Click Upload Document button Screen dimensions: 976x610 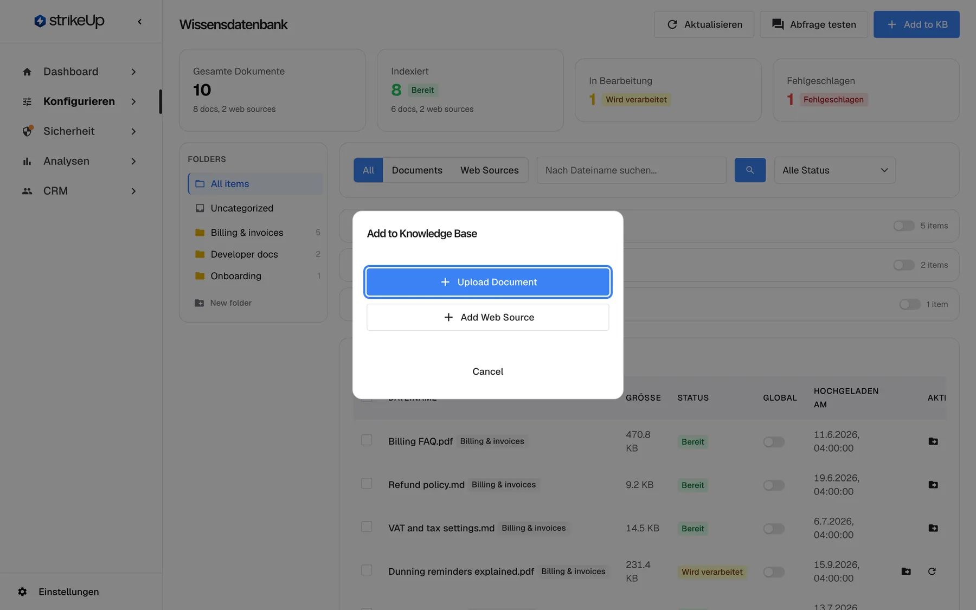[x=488, y=282]
